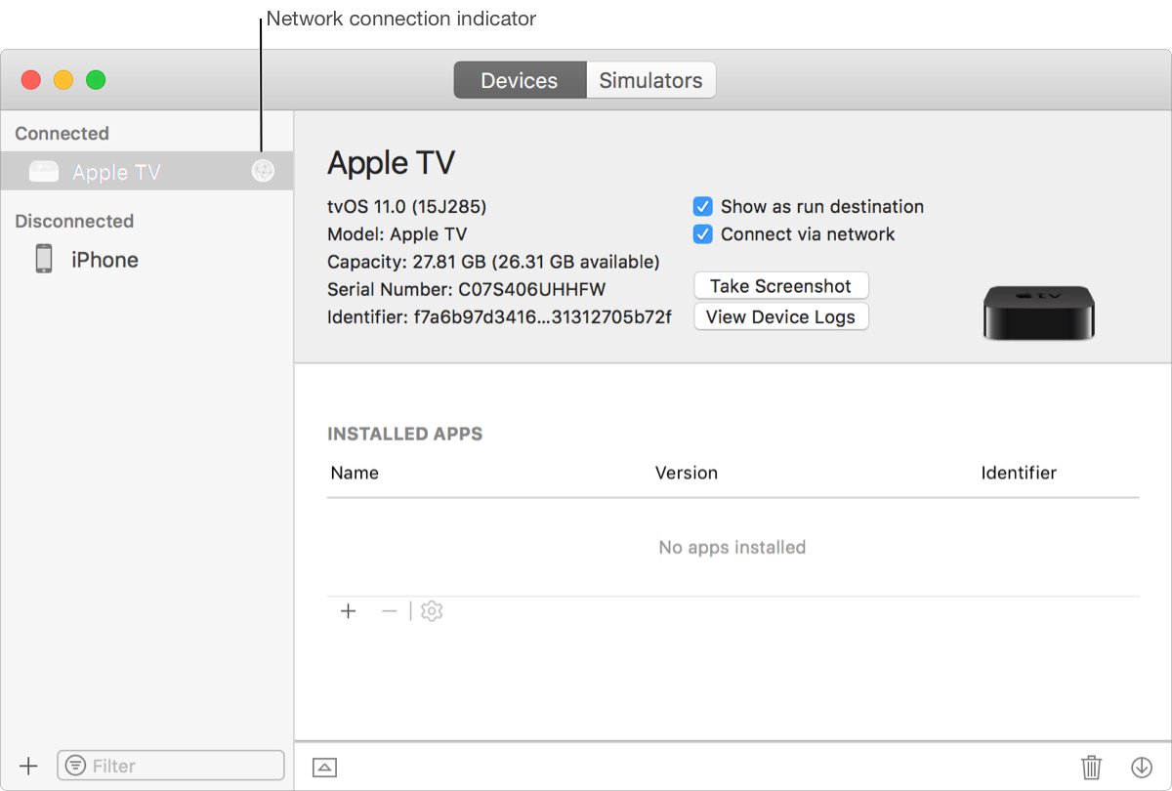Image resolution: width=1172 pixels, height=791 pixels.
Task: Click the Version column header
Action: (687, 473)
